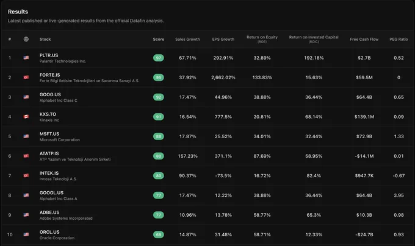The image size is (415, 246).
Task: Sort by the PEG Ratio column header
Action: pos(399,39)
